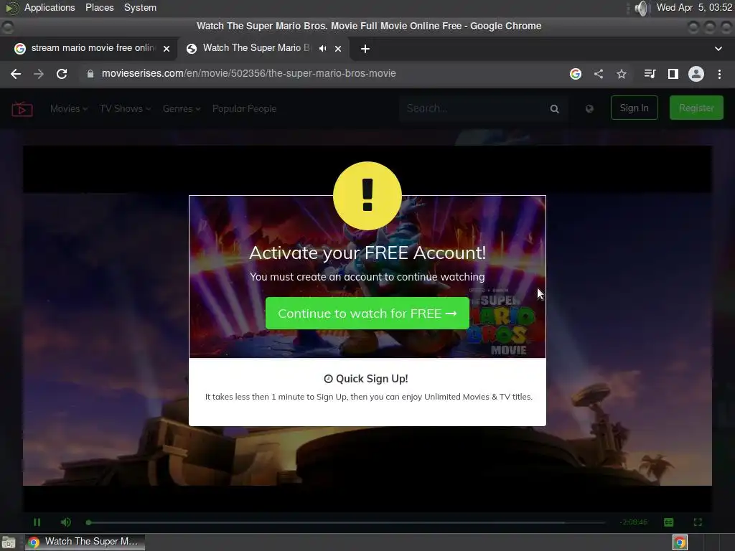Click the 'Quick Sign Up!' heading
The height and width of the screenshot is (551, 735).
pos(366,379)
